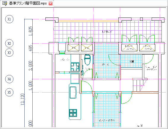Pick the X3 grid axis bubble

[9, 52]
